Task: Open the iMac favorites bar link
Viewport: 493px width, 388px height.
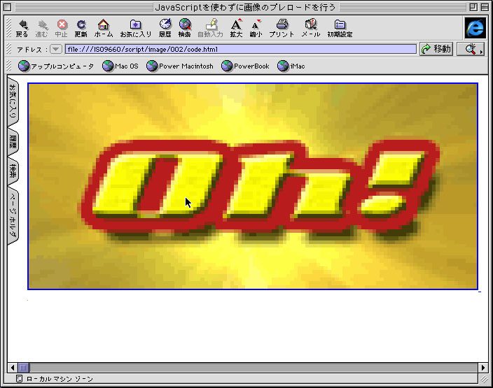Action: click(x=291, y=66)
